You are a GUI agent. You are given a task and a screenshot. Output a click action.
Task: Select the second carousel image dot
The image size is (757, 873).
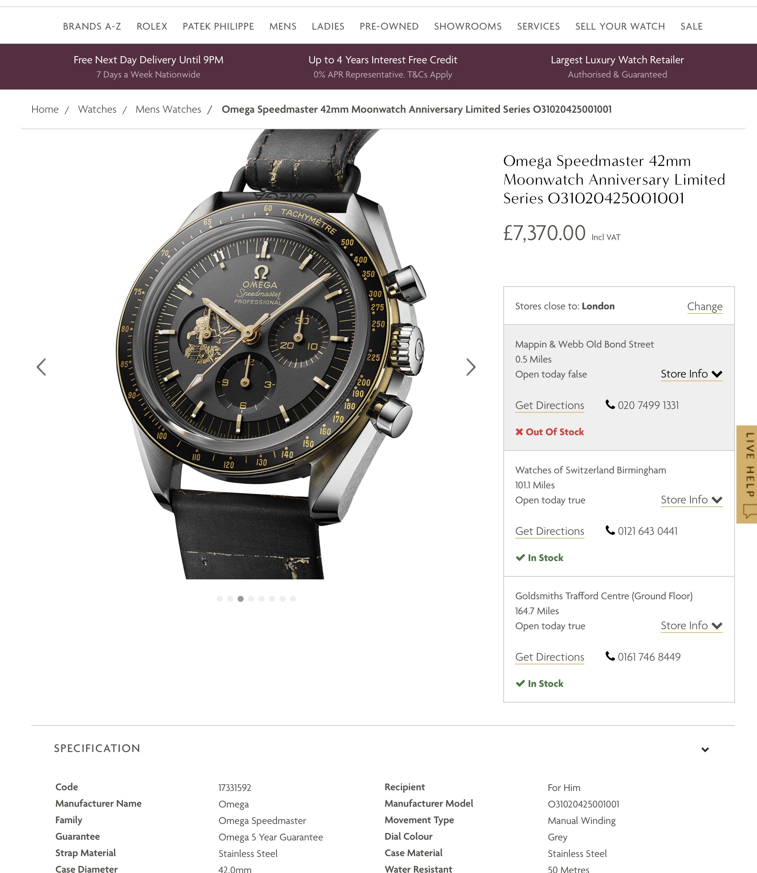click(x=230, y=598)
